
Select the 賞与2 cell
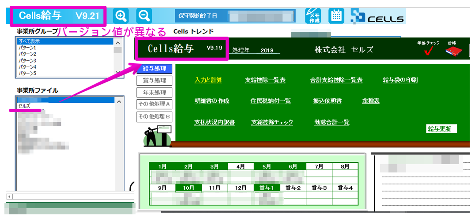293,188
